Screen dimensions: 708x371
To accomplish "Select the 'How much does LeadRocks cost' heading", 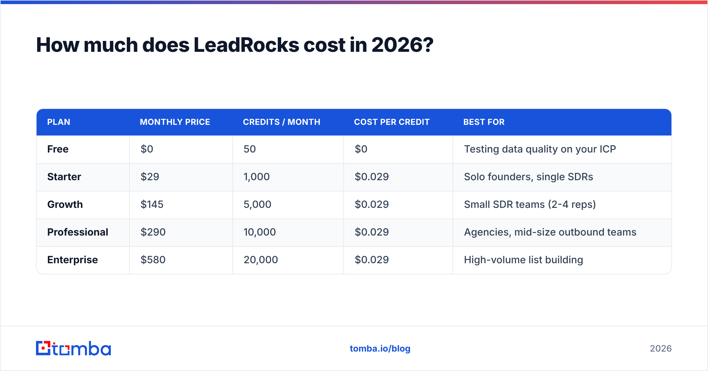I will tap(235, 45).
